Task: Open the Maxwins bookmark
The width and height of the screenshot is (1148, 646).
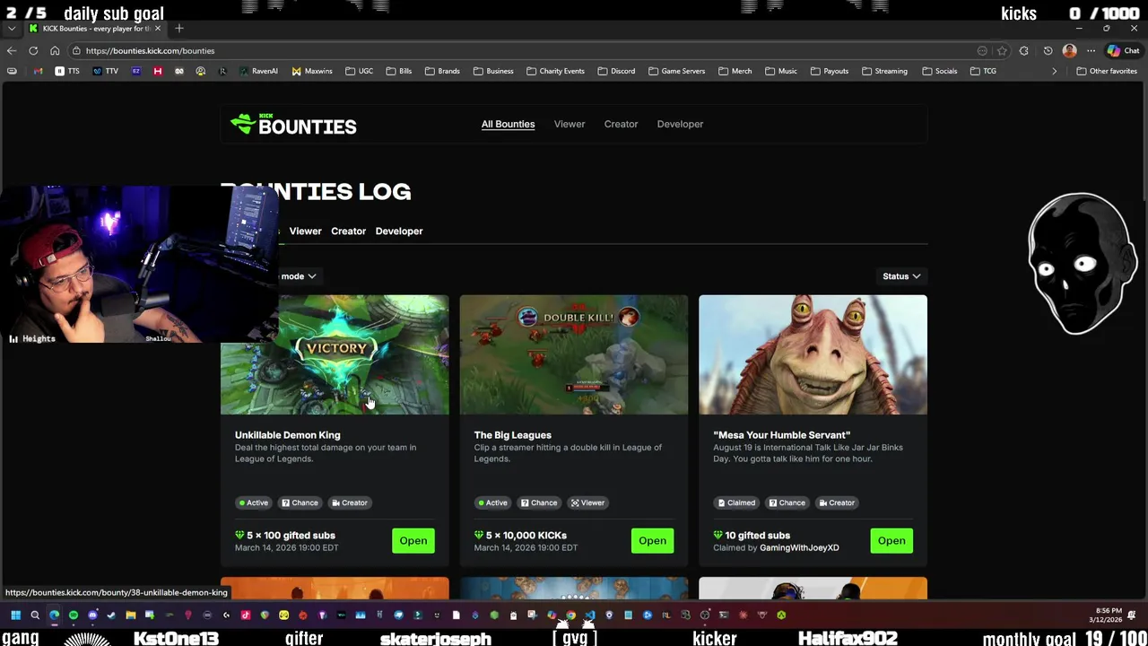Action: pos(312,71)
